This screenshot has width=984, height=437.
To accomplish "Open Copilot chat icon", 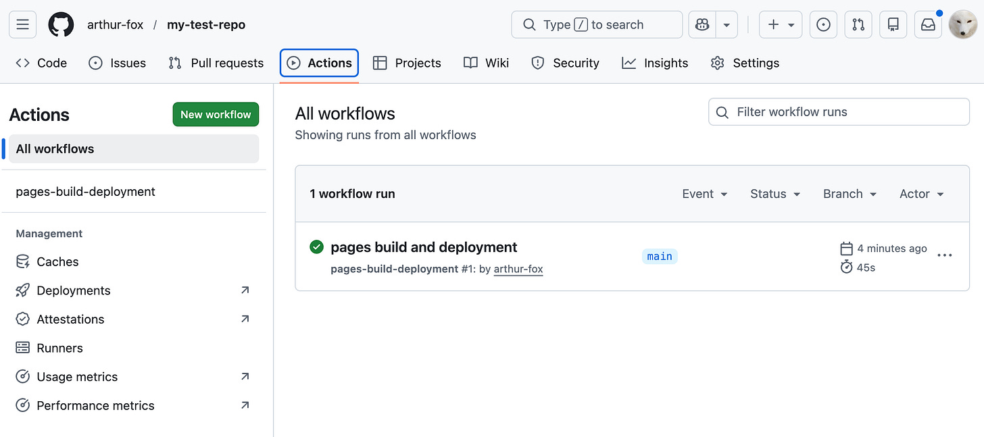I will tap(702, 25).
